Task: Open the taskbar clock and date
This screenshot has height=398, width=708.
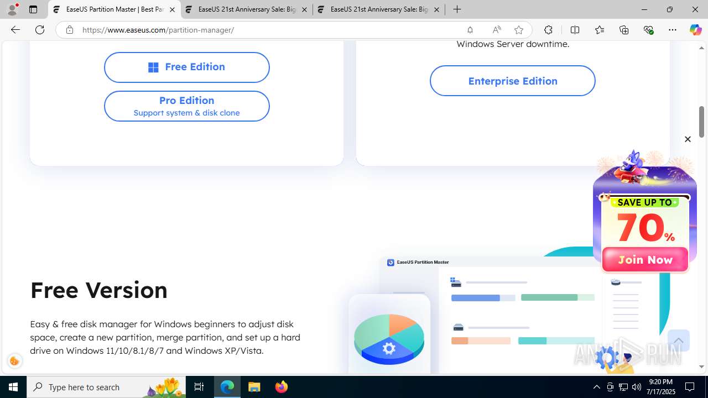Action: pyautogui.click(x=660, y=387)
